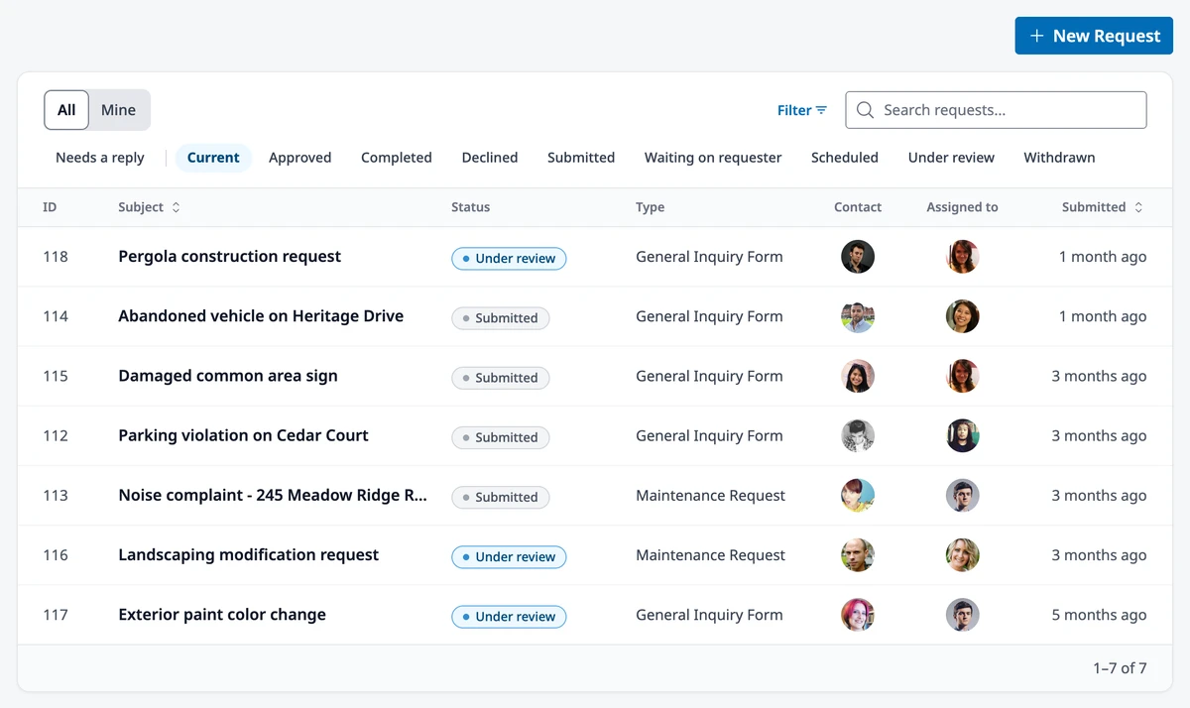The width and height of the screenshot is (1190, 708).
Task: Open Exterior paint color change
Action: (222, 614)
